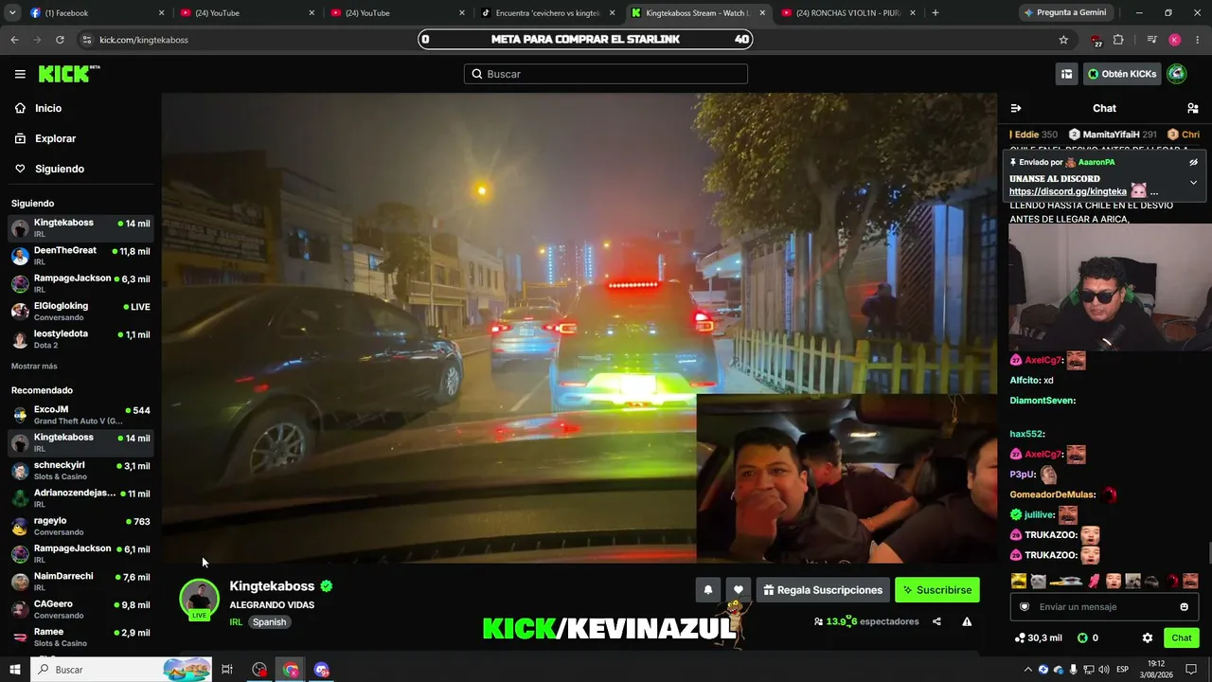Click the chat identity badge icon in message box
This screenshot has height=682, width=1212.
pos(1024,607)
